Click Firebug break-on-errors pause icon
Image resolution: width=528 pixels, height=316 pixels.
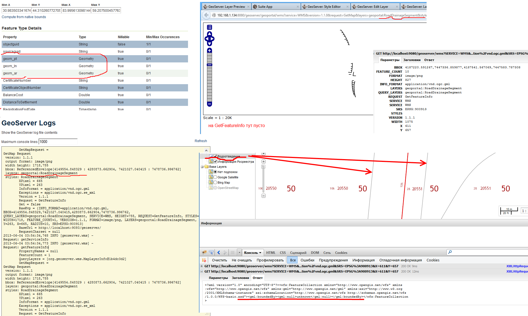pyautogui.click(x=204, y=260)
